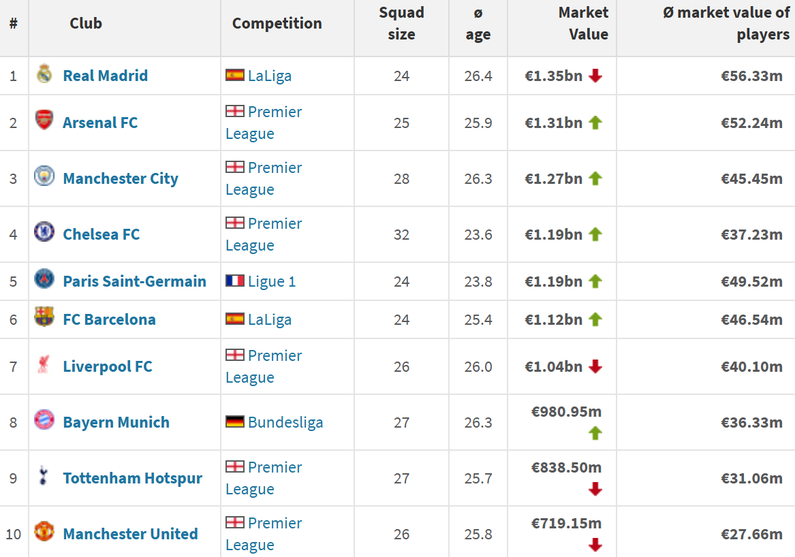The image size is (795, 557).
Task: Click the FC Barcelona crest
Action: tap(44, 318)
